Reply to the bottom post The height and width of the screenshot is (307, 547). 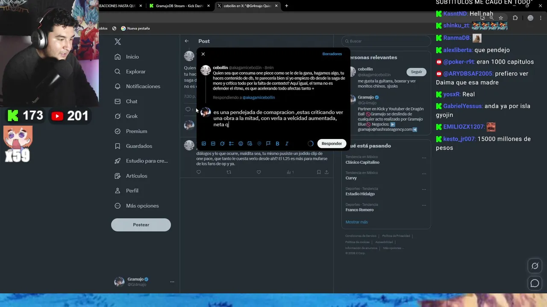pyautogui.click(x=199, y=172)
